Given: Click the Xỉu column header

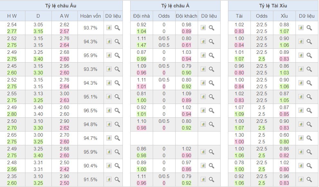Looking at the screenshot, I should (284, 16).
